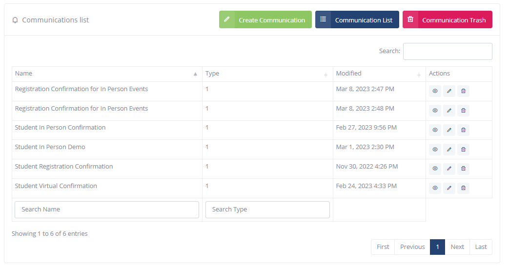509x267 pixels.
Task: Delete the Student In Person Demo entry
Action: click(463, 149)
